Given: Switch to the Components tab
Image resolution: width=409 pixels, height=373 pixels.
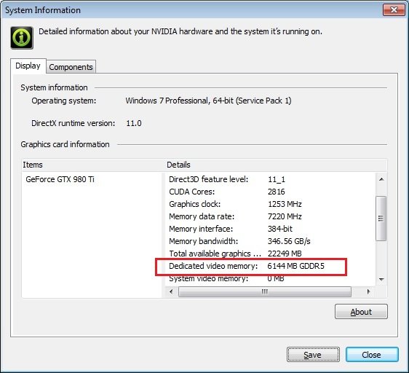Looking at the screenshot, I should coord(71,67).
